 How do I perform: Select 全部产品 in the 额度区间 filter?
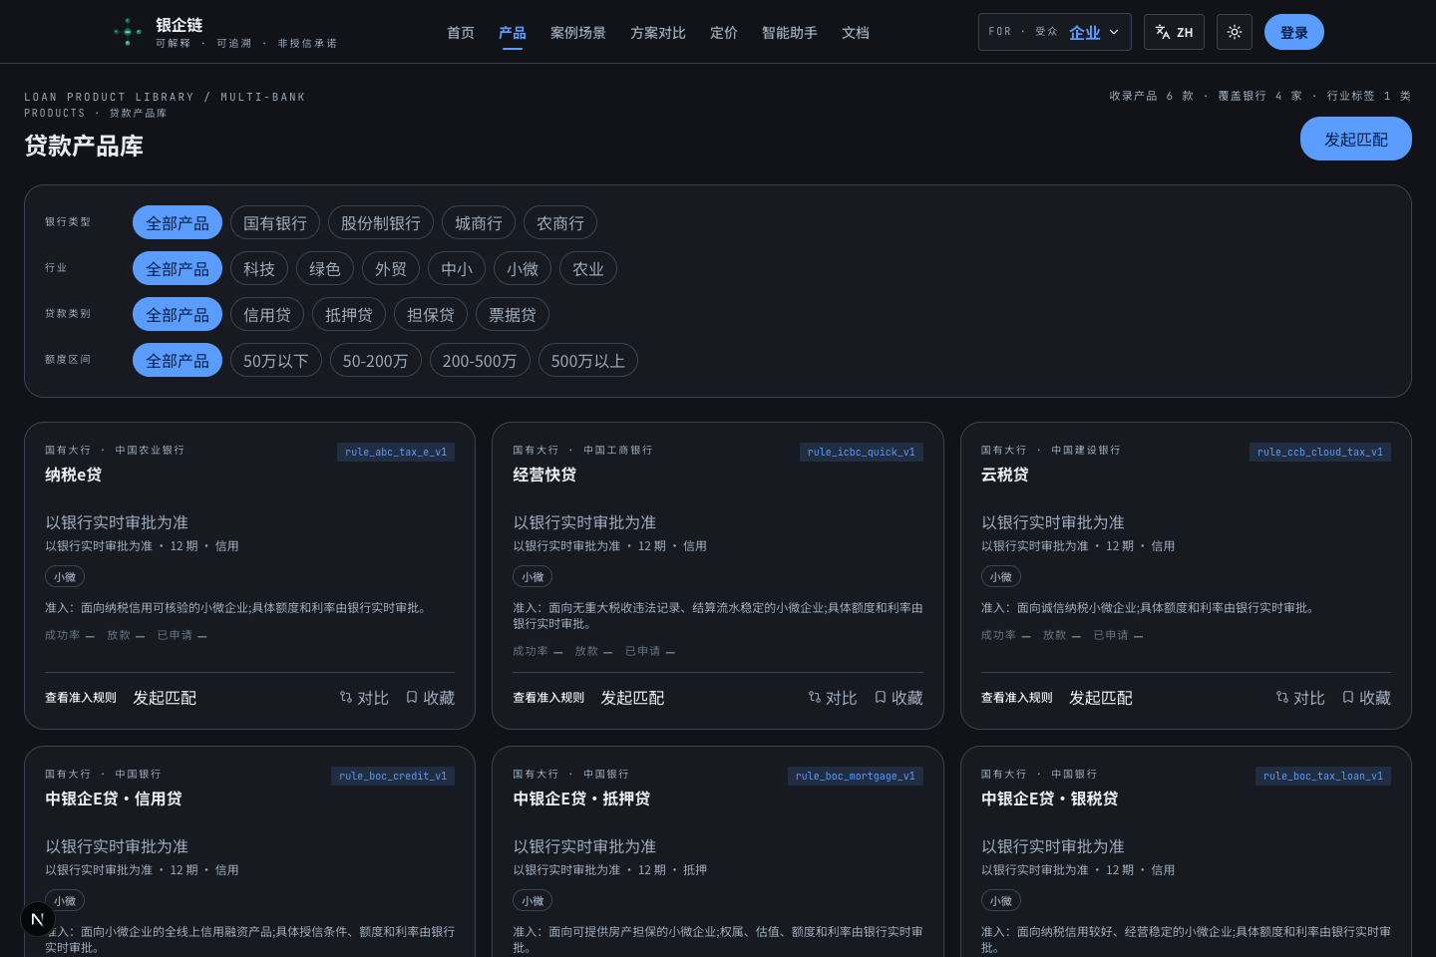click(178, 361)
